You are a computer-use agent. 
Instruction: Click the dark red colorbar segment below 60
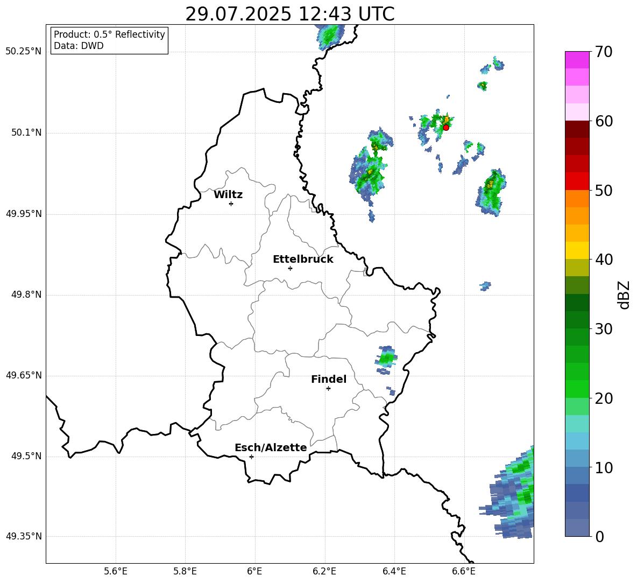click(577, 129)
